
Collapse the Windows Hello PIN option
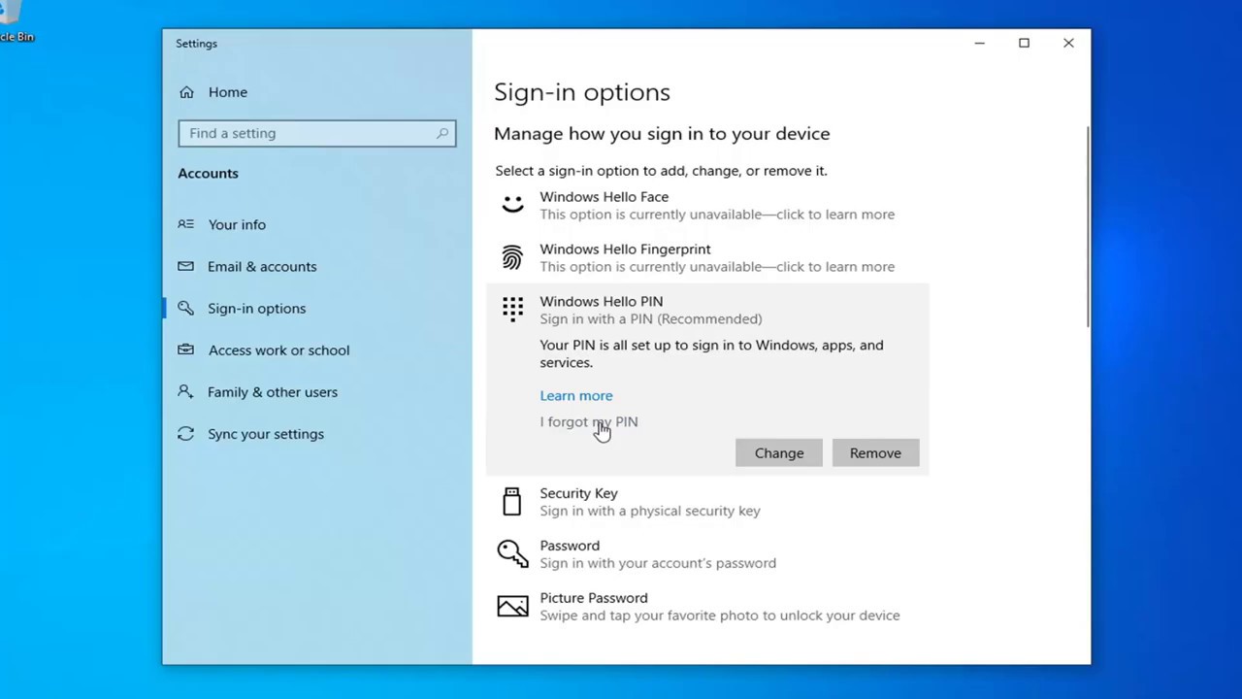[707, 310]
